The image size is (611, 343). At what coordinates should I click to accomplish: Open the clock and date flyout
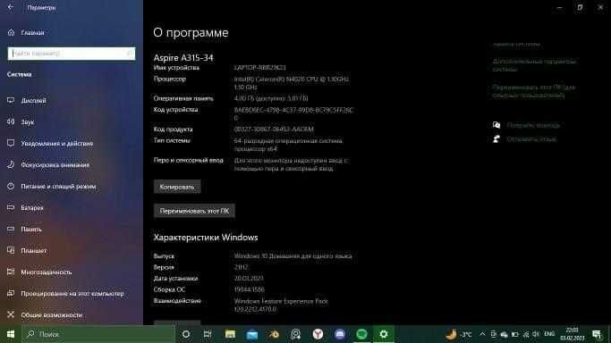(x=573, y=334)
